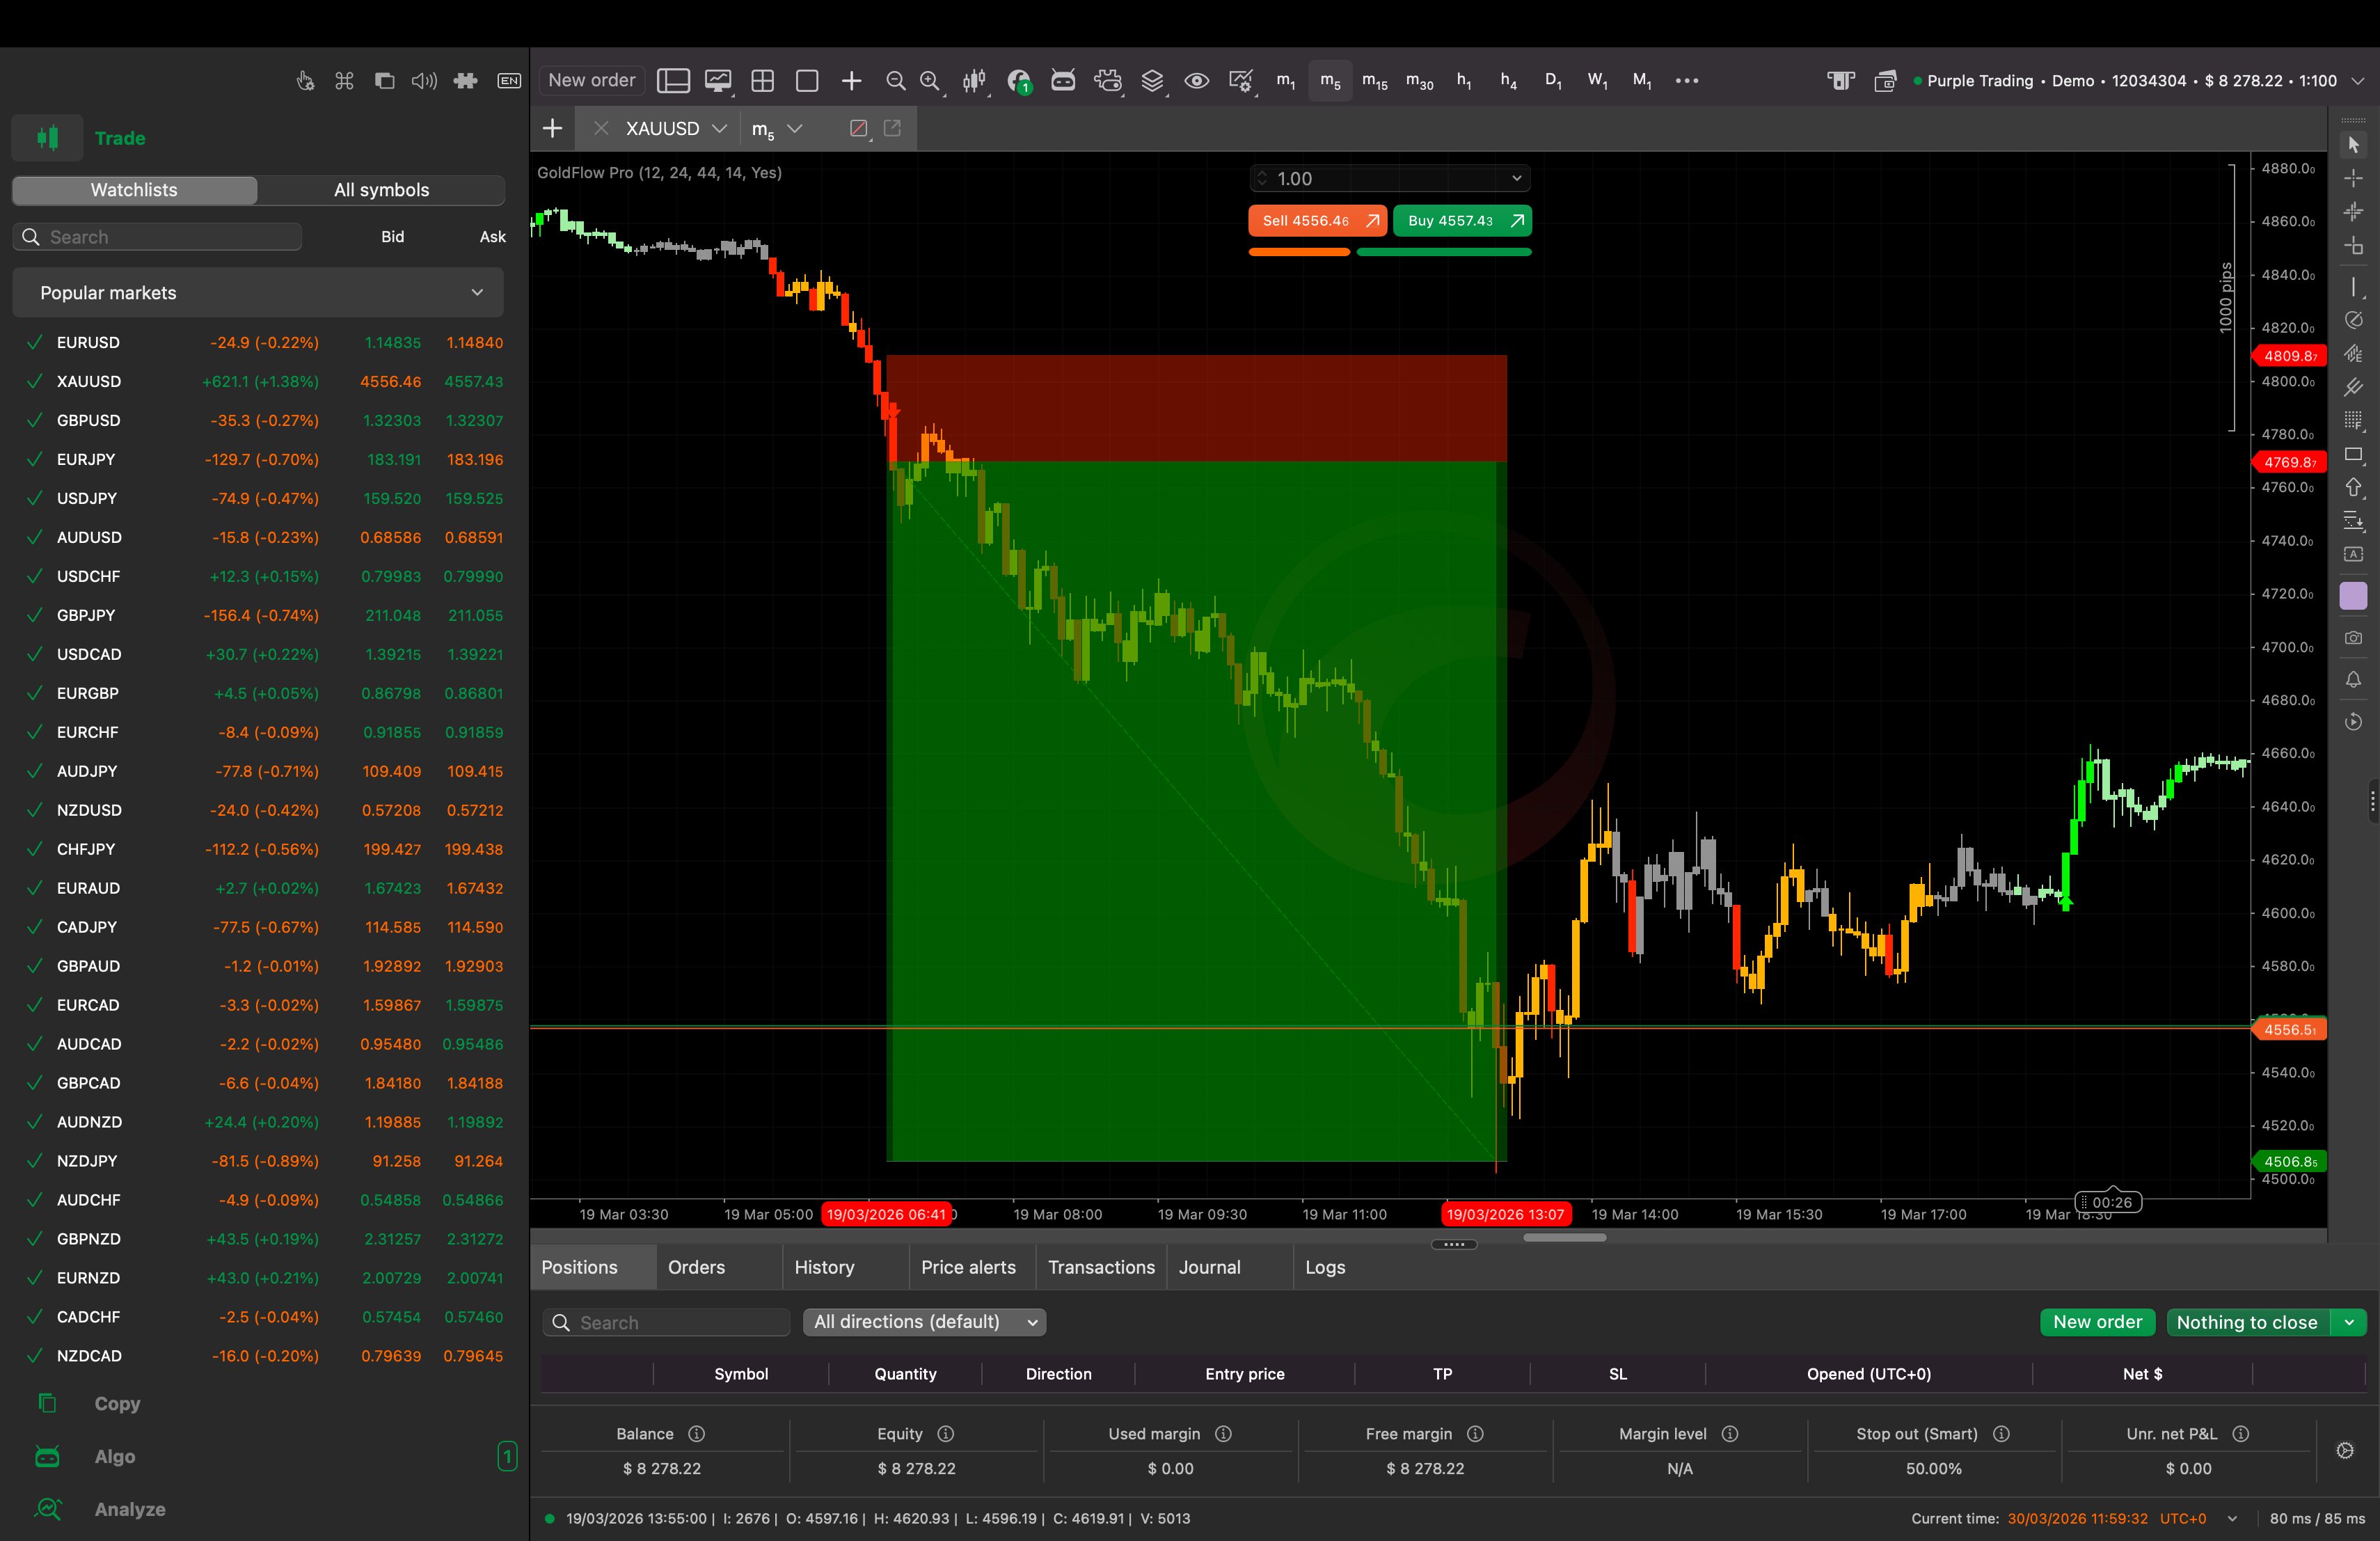Open the indicators panel via the f icon
The height and width of the screenshot is (1541, 2380).
pyautogui.click(x=1019, y=80)
